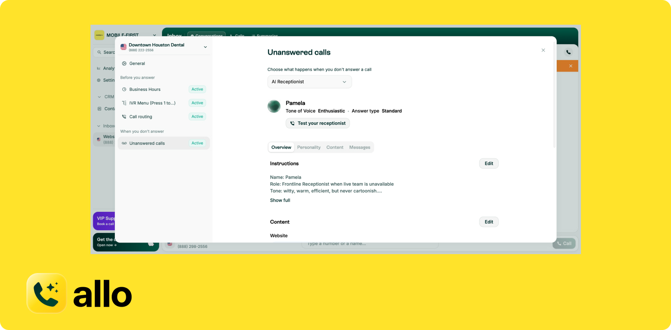Image resolution: width=671 pixels, height=330 pixels.
Task: Click the dialog's vertical scrollbar
Action: tap(554, 95)
